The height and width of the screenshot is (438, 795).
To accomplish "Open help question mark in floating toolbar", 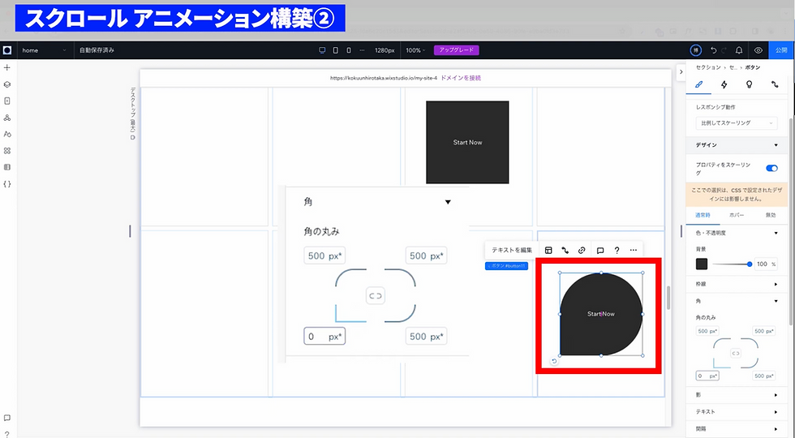I will coord(617,250).
